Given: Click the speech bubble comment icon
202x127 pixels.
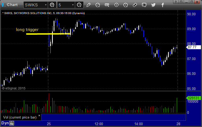Looking at the screenshot, I should (x=144, y=5).
